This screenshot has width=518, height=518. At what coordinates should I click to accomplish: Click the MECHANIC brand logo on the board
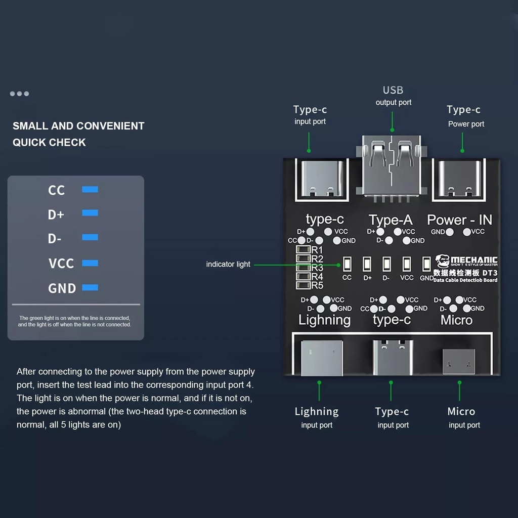(x=466, y=261)
